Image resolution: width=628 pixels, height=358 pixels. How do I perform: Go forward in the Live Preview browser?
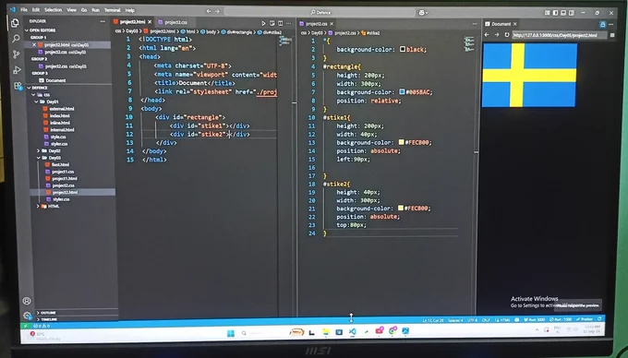tap(497, 35)
